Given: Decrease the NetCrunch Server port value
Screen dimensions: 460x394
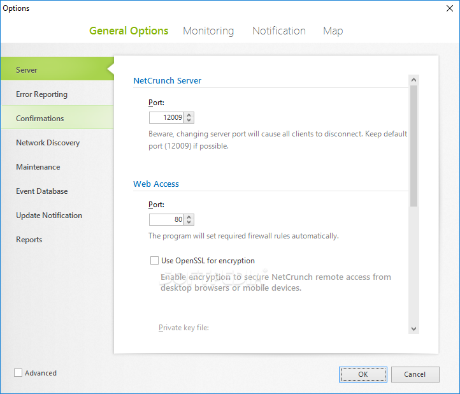Looking at the screenshot, I should [189, 120].
